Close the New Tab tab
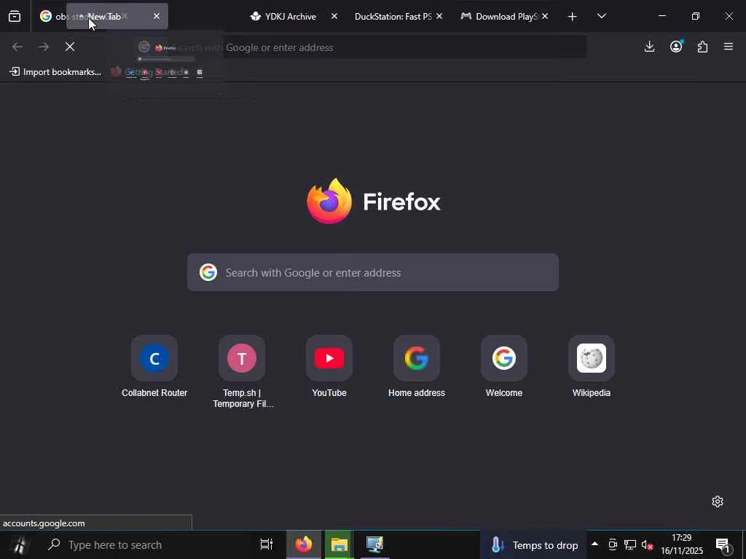The width and height of the screenshot is (746, 559). [x=157, y=17]
